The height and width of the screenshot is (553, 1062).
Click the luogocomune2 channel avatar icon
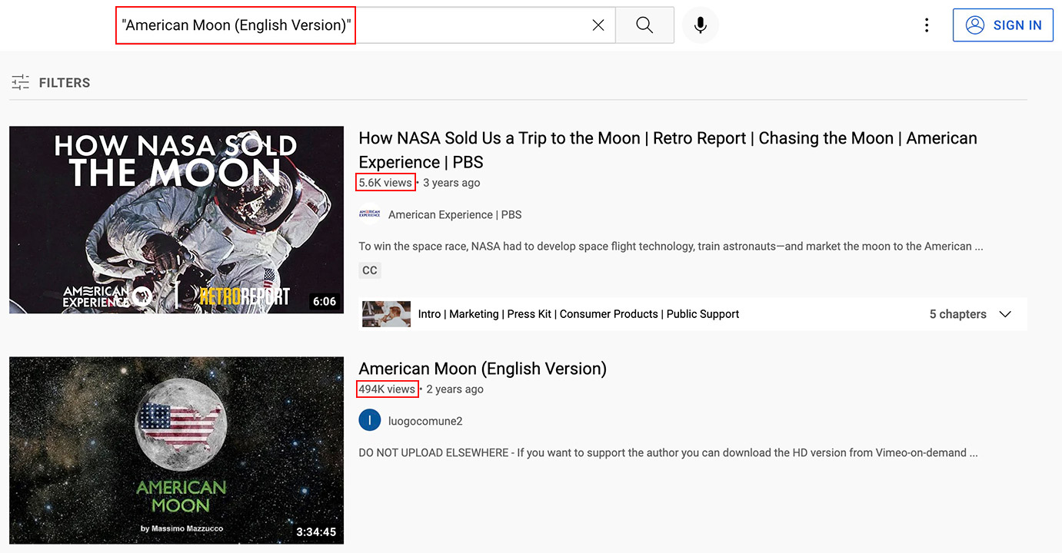(370, 420)
